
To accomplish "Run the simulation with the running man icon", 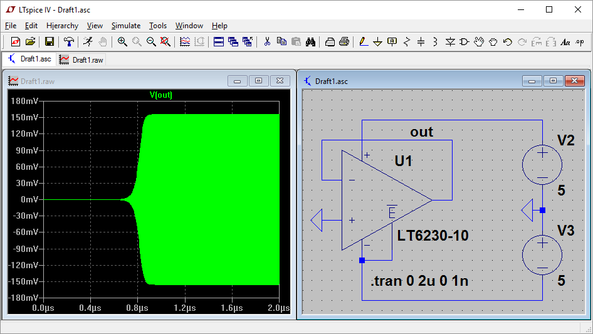I will [88, 41].
